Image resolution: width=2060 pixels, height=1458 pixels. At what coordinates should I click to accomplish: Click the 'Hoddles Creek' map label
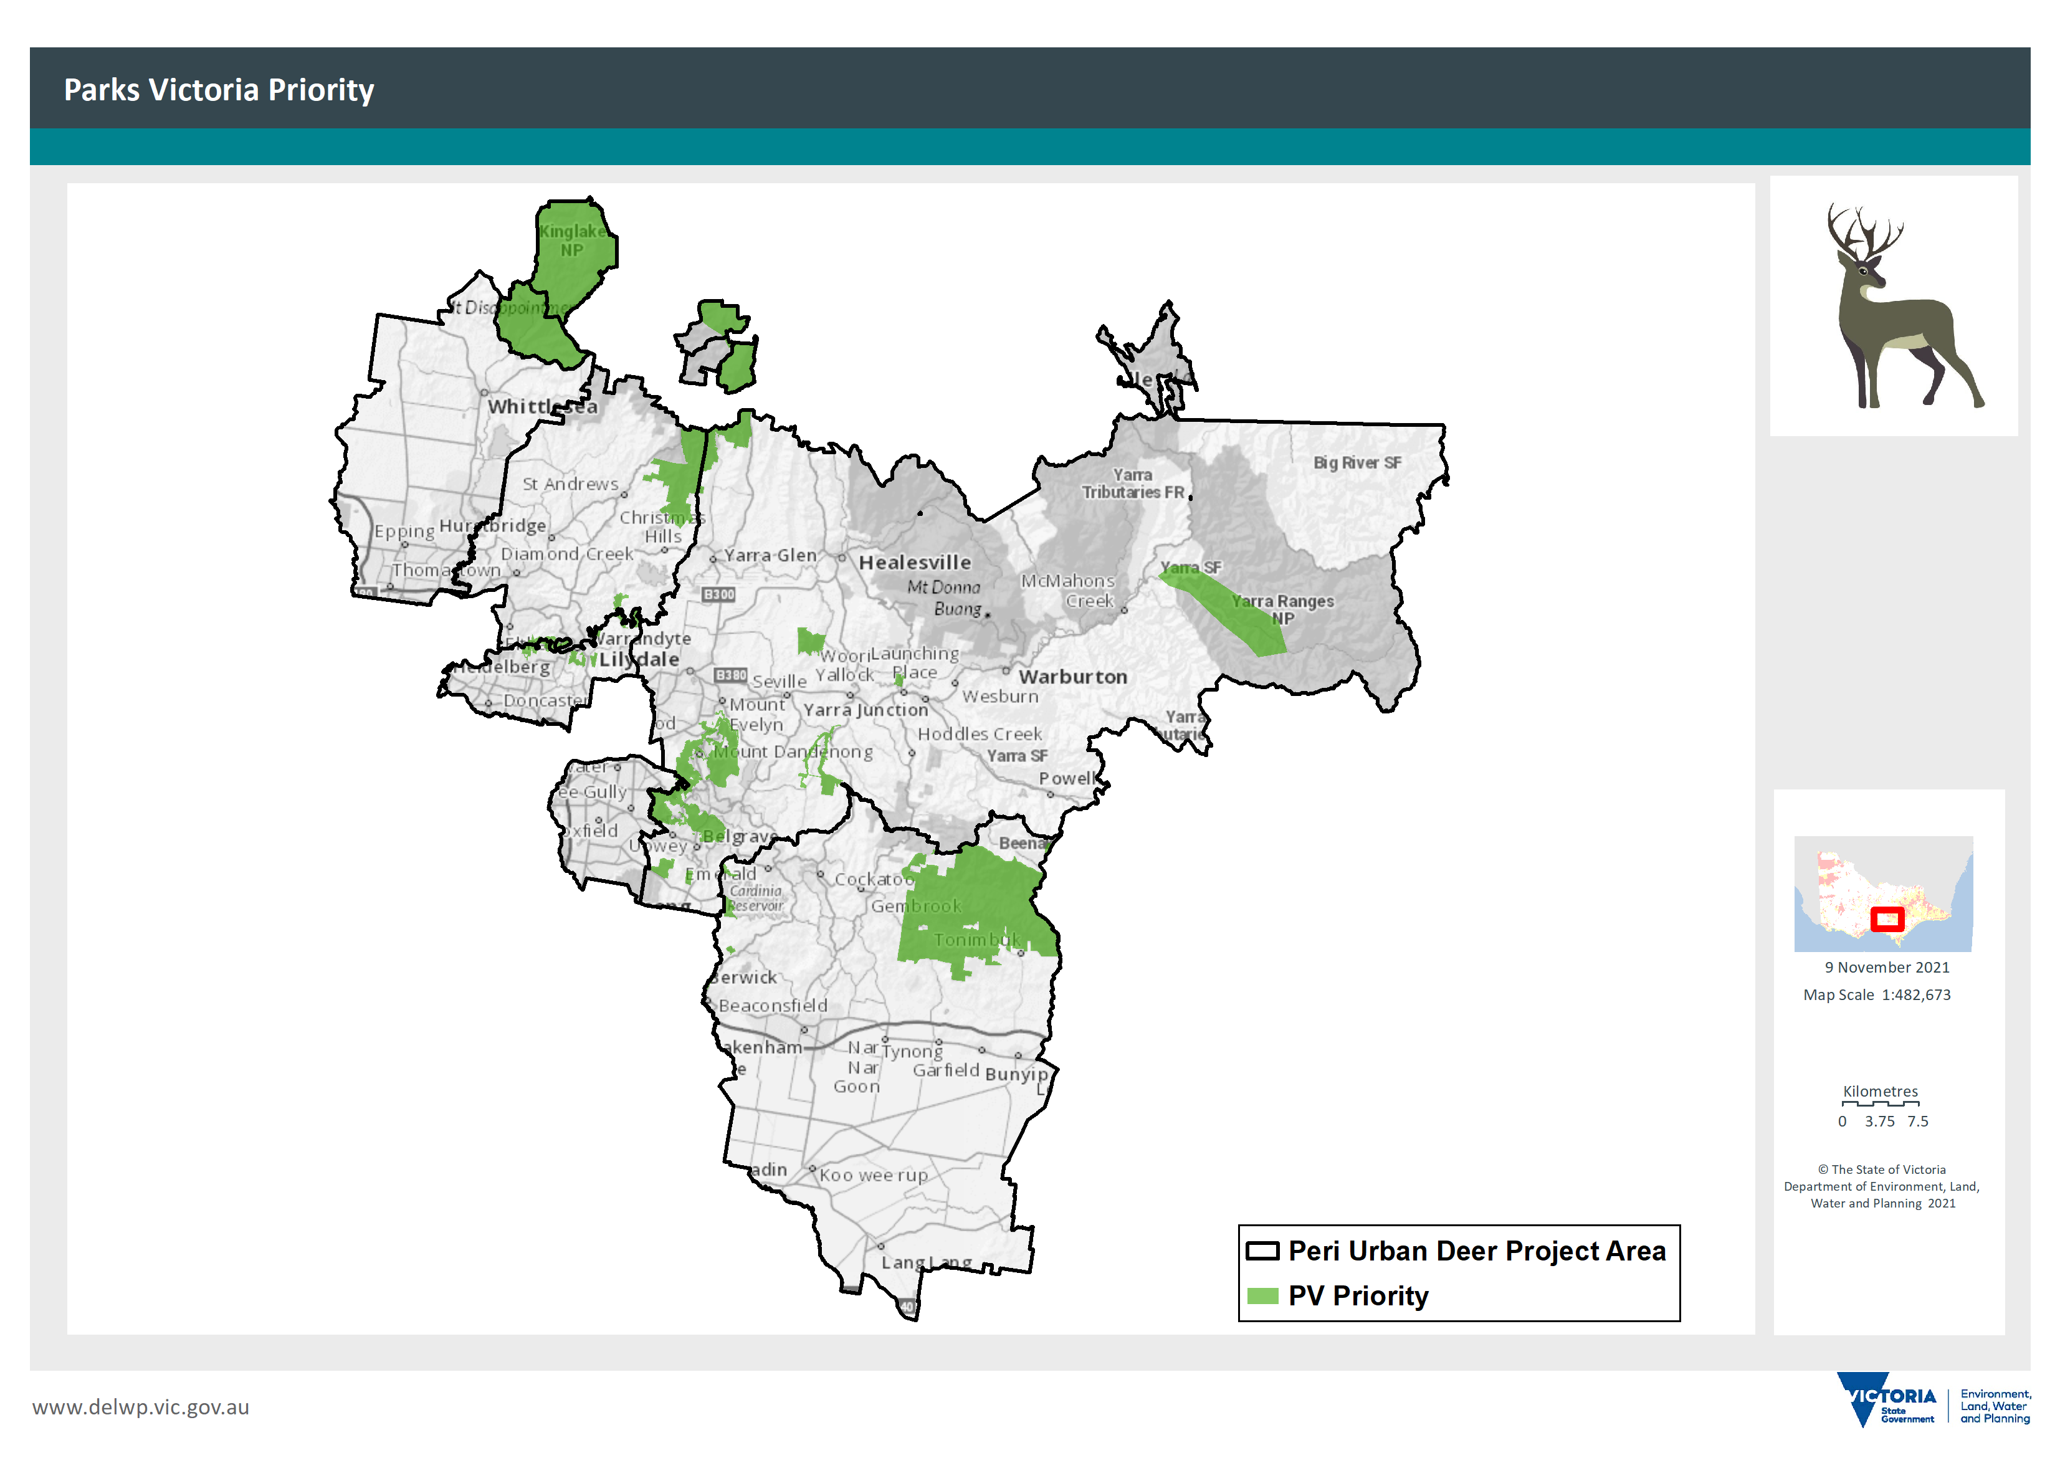pos(980,735)
